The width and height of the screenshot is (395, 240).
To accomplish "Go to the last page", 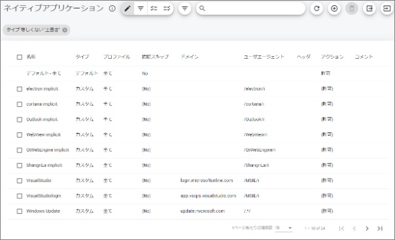I will [x=380, y=228].
